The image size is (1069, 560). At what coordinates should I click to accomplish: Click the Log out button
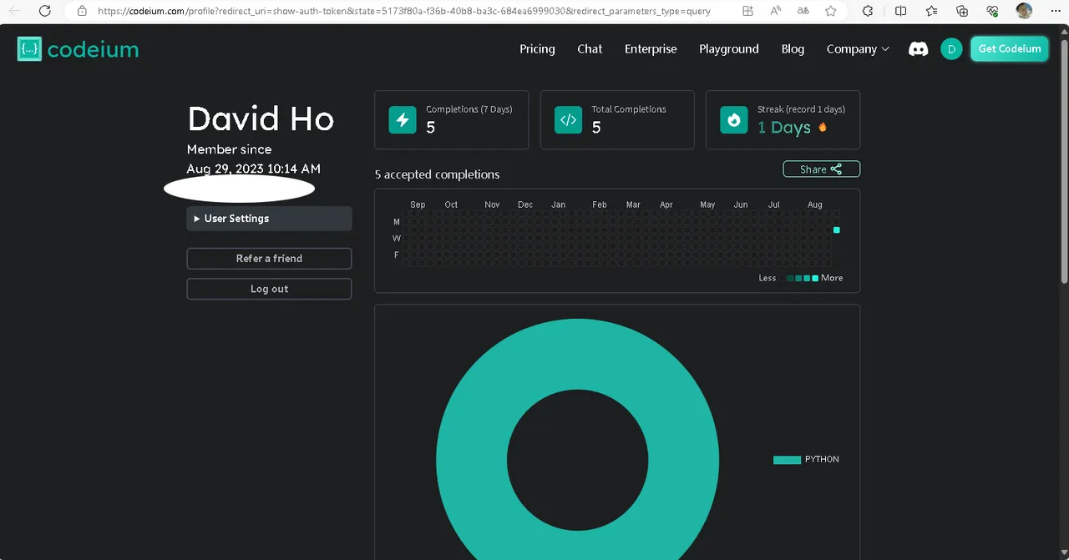269,289
